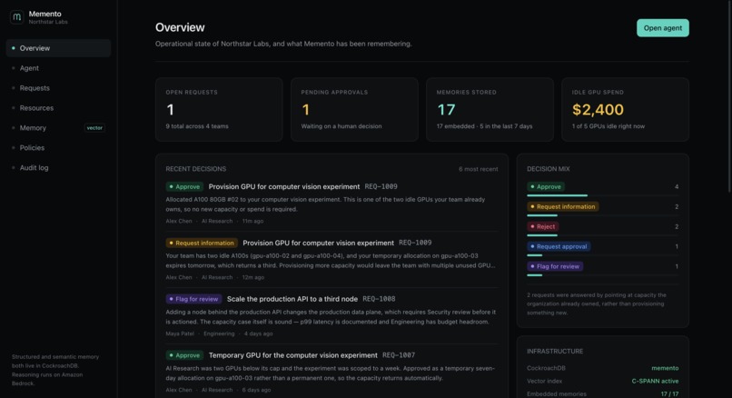Go to the Agent section
This screenshot has width=732, height=398.
click(x=58, y=68)
